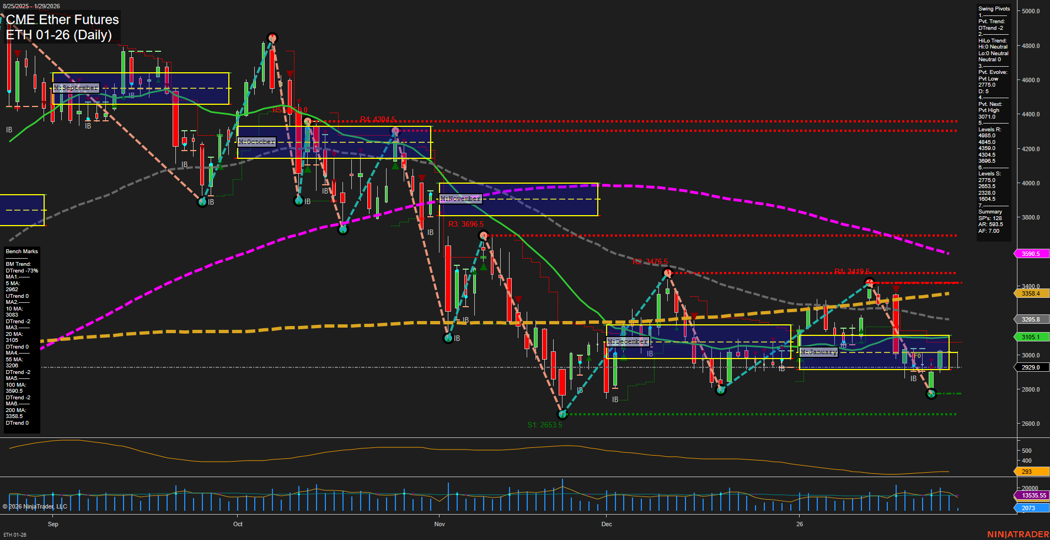
Task: Select the M:September zone label
Action: pyautogui.click(x=75, y=87)
